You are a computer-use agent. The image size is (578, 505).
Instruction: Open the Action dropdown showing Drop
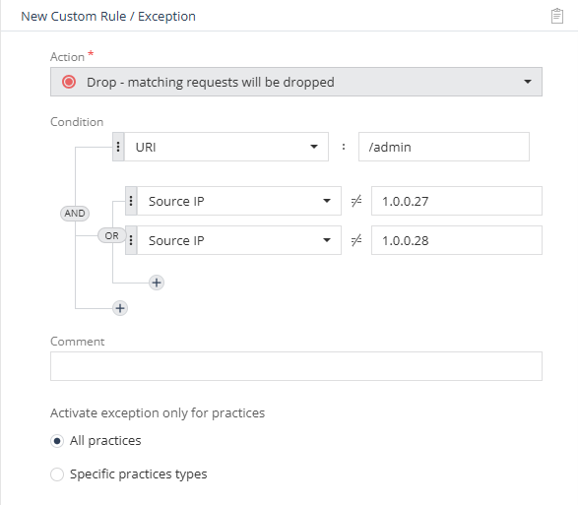click(x=296, y=82)
